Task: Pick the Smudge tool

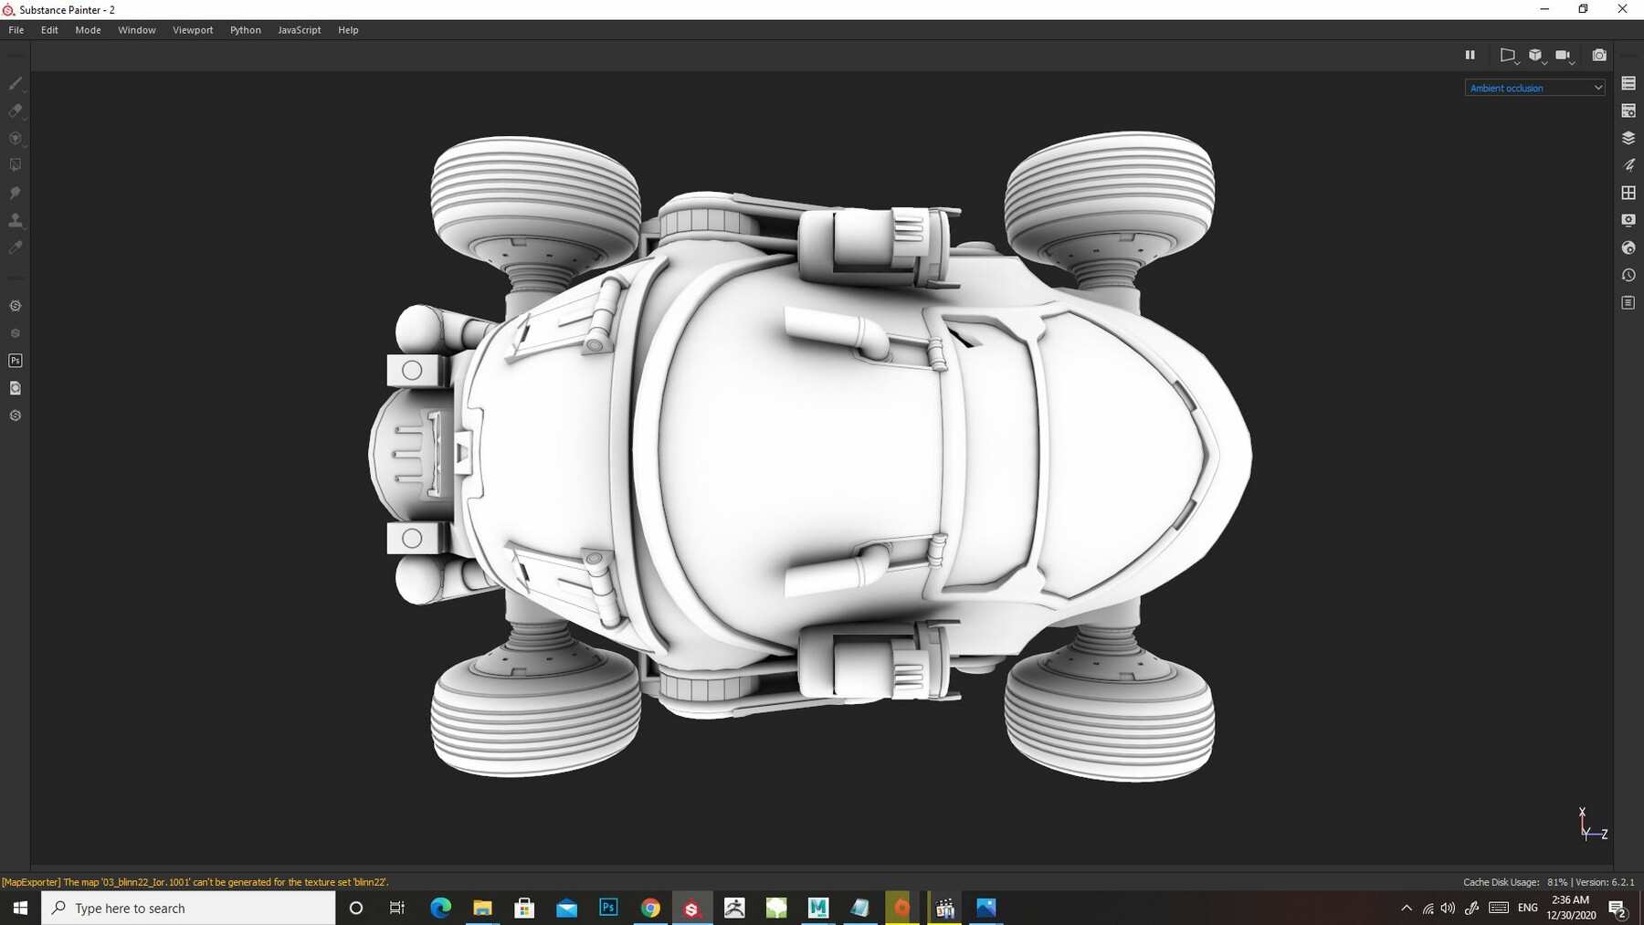Action: [x=15, y=193]
